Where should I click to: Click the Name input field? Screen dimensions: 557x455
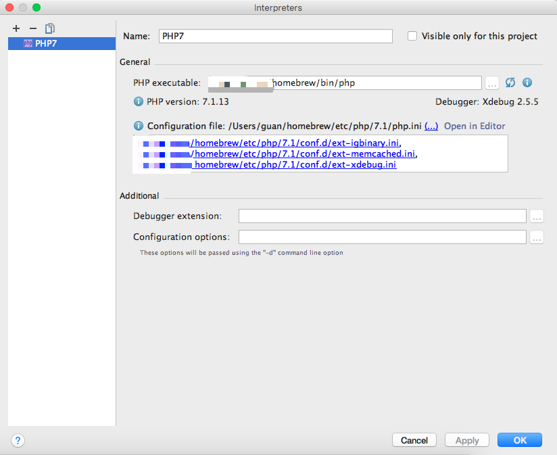pyautogui.click(x=276, y=37)
